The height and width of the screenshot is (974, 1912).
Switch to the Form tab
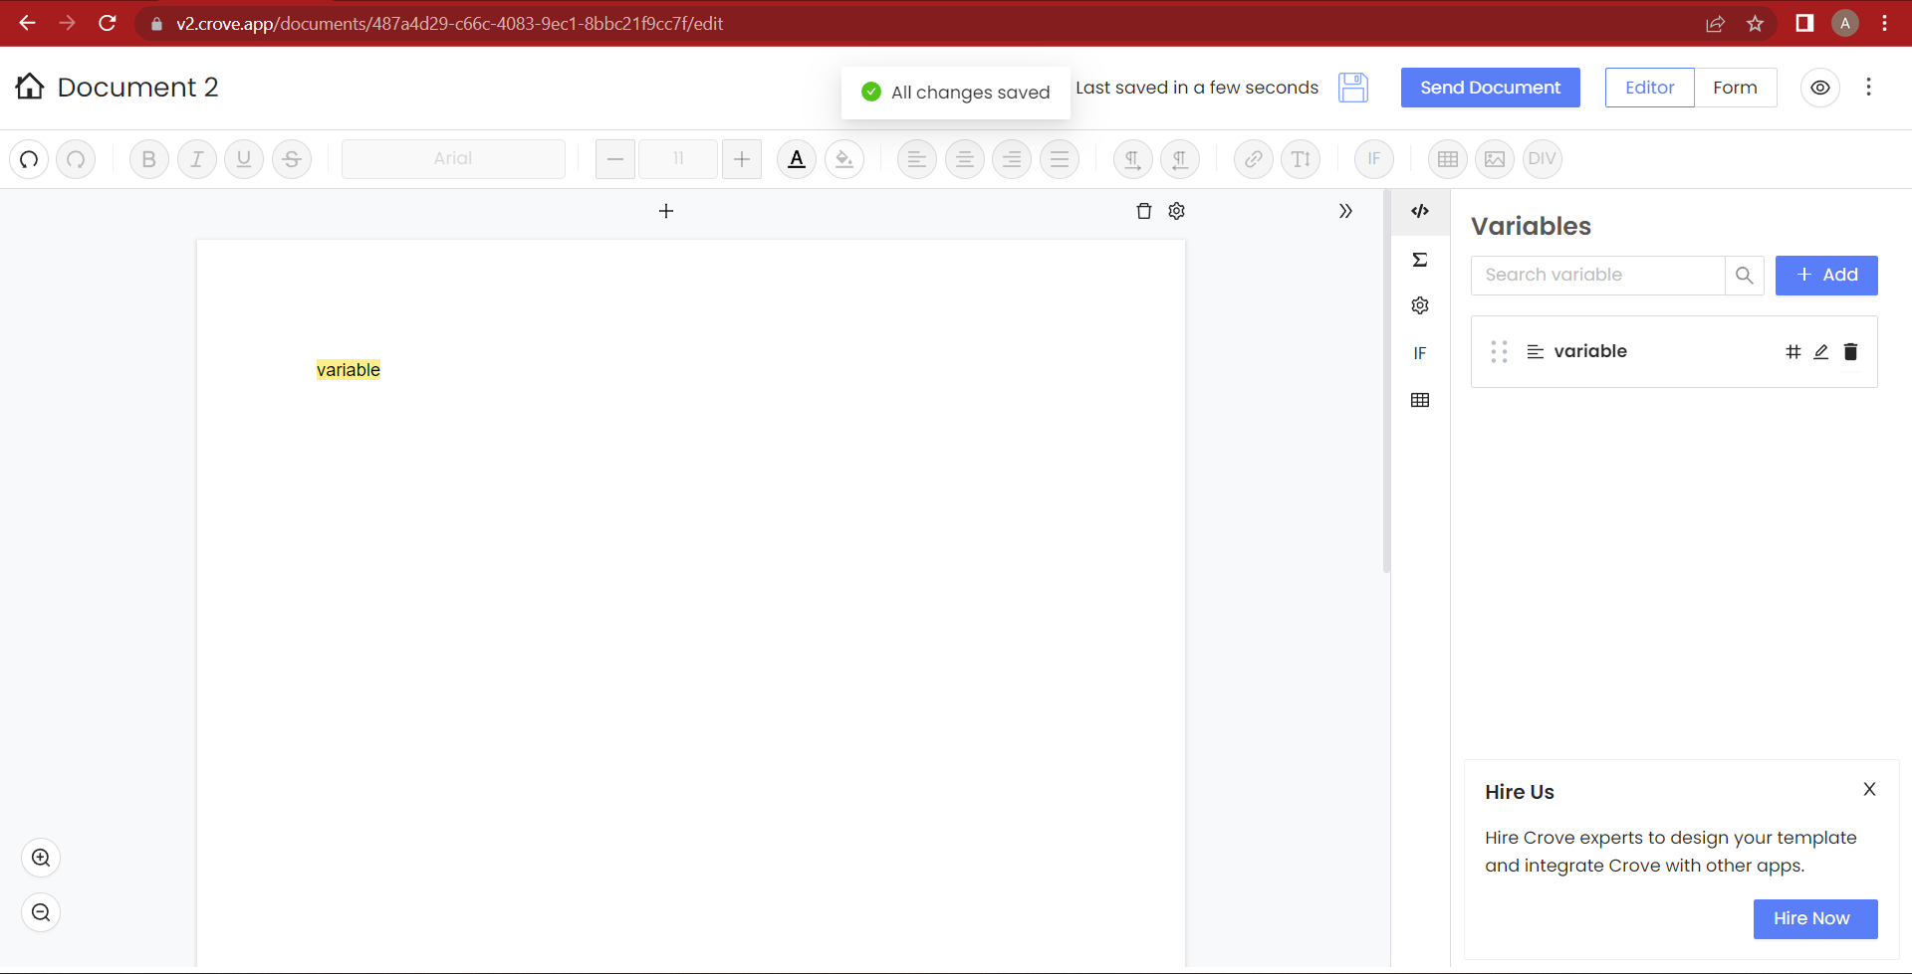click(x=1736, y=88)
